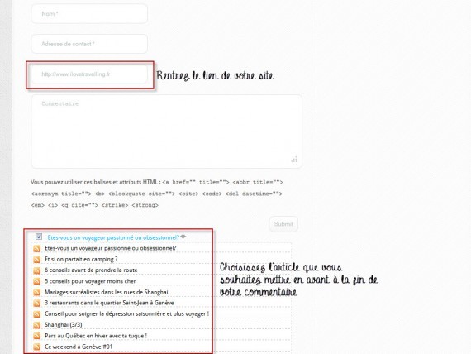Select list article 'Etes-vous un voyageur passionné ou obsessionnel?'

(111, 248)
